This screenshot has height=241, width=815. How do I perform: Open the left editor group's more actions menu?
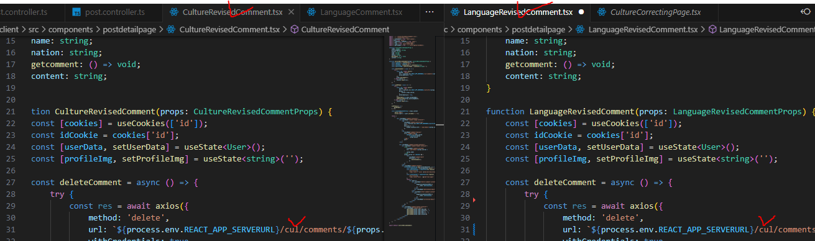click(430, 12)
